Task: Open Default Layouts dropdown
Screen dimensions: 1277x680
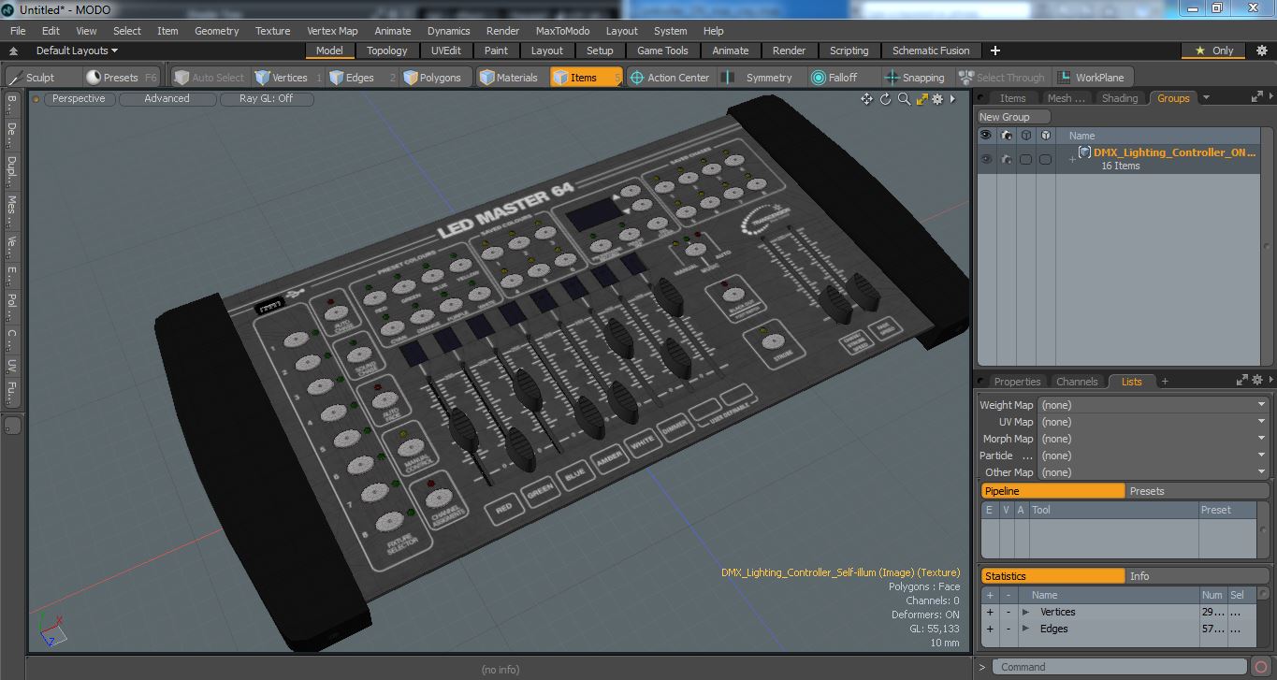Action: [x=77, y=51]
